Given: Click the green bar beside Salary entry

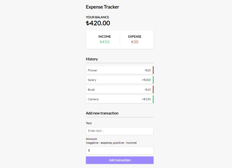Looking at the screenshot, I should tap(153, 80).
